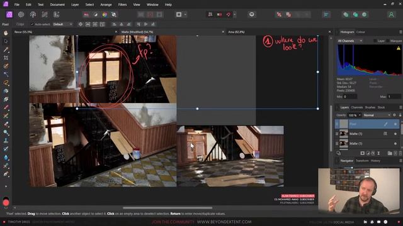Apply Auto Colours from toolbar
The width and height of the screenshot is (403, 226).
tap(105, 14)
